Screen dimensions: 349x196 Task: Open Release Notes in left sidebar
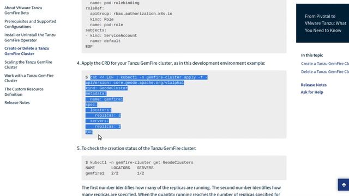coord(17,102)
